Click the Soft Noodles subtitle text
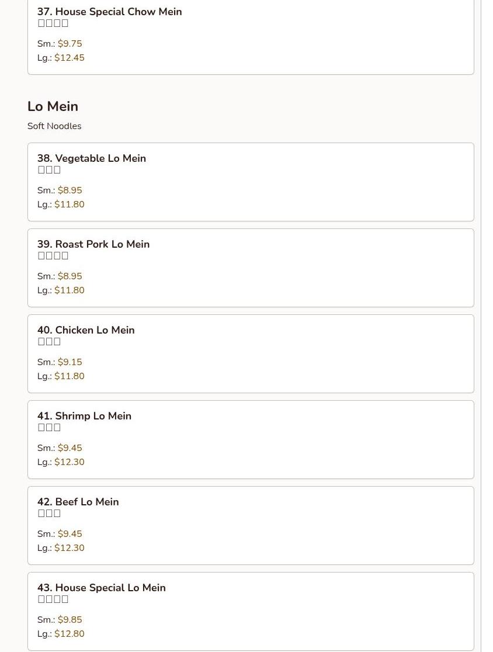 pyautogui.click(x=54, y=126)
